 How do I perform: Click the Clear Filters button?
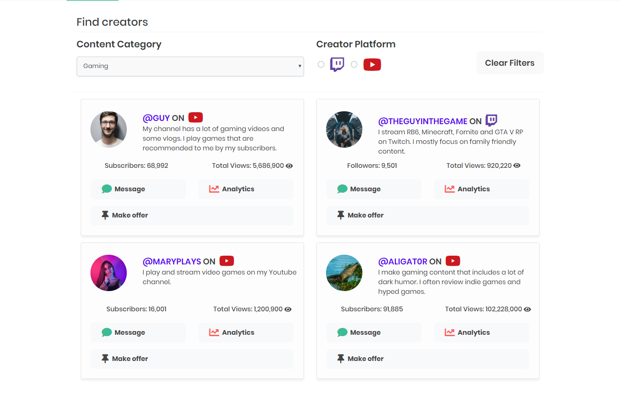(510, 63)
